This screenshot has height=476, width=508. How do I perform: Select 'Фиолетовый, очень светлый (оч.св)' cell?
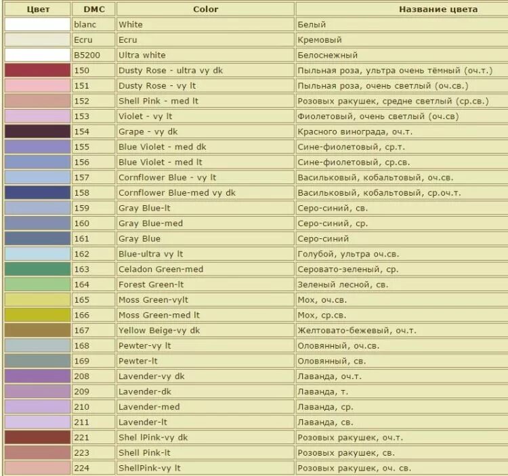click(402, 116)
